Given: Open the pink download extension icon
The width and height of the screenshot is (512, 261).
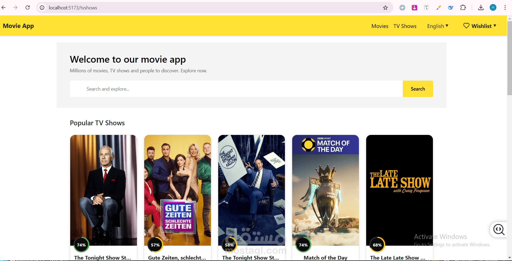Looking at the screenshot, I should (x=414, y=8).
